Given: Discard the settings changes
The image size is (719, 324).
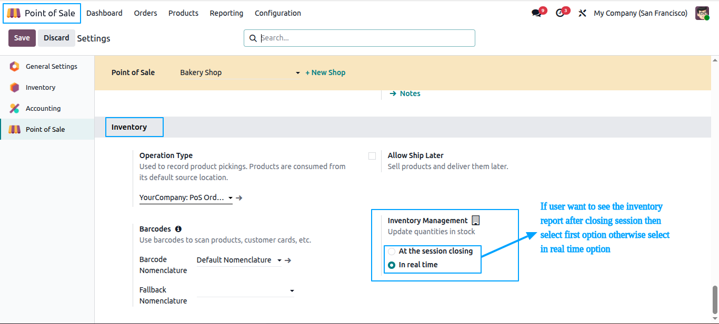Looking at the screenshot, I should point(56,38).
